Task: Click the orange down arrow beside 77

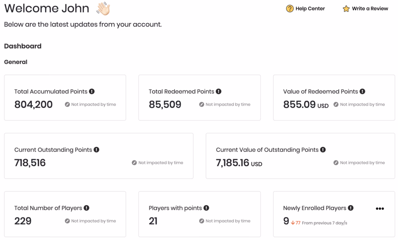Action: pyautogui.click(x=293, y=223)
